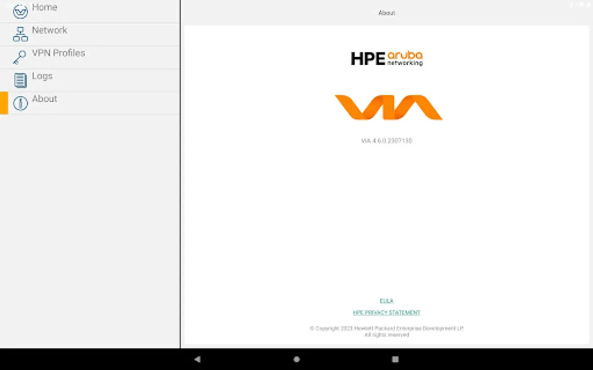
Task: Go to the Home menu label
Action: click(44, 7)
